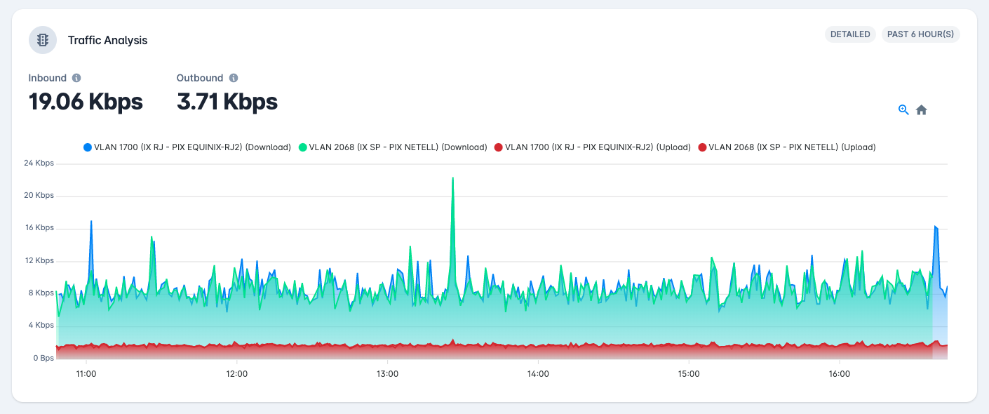Image resolution: width=989 pixels, height=414 pixels.
Task: Activate the chart zoom magnifier tool
Action: [x=903, y=109]
